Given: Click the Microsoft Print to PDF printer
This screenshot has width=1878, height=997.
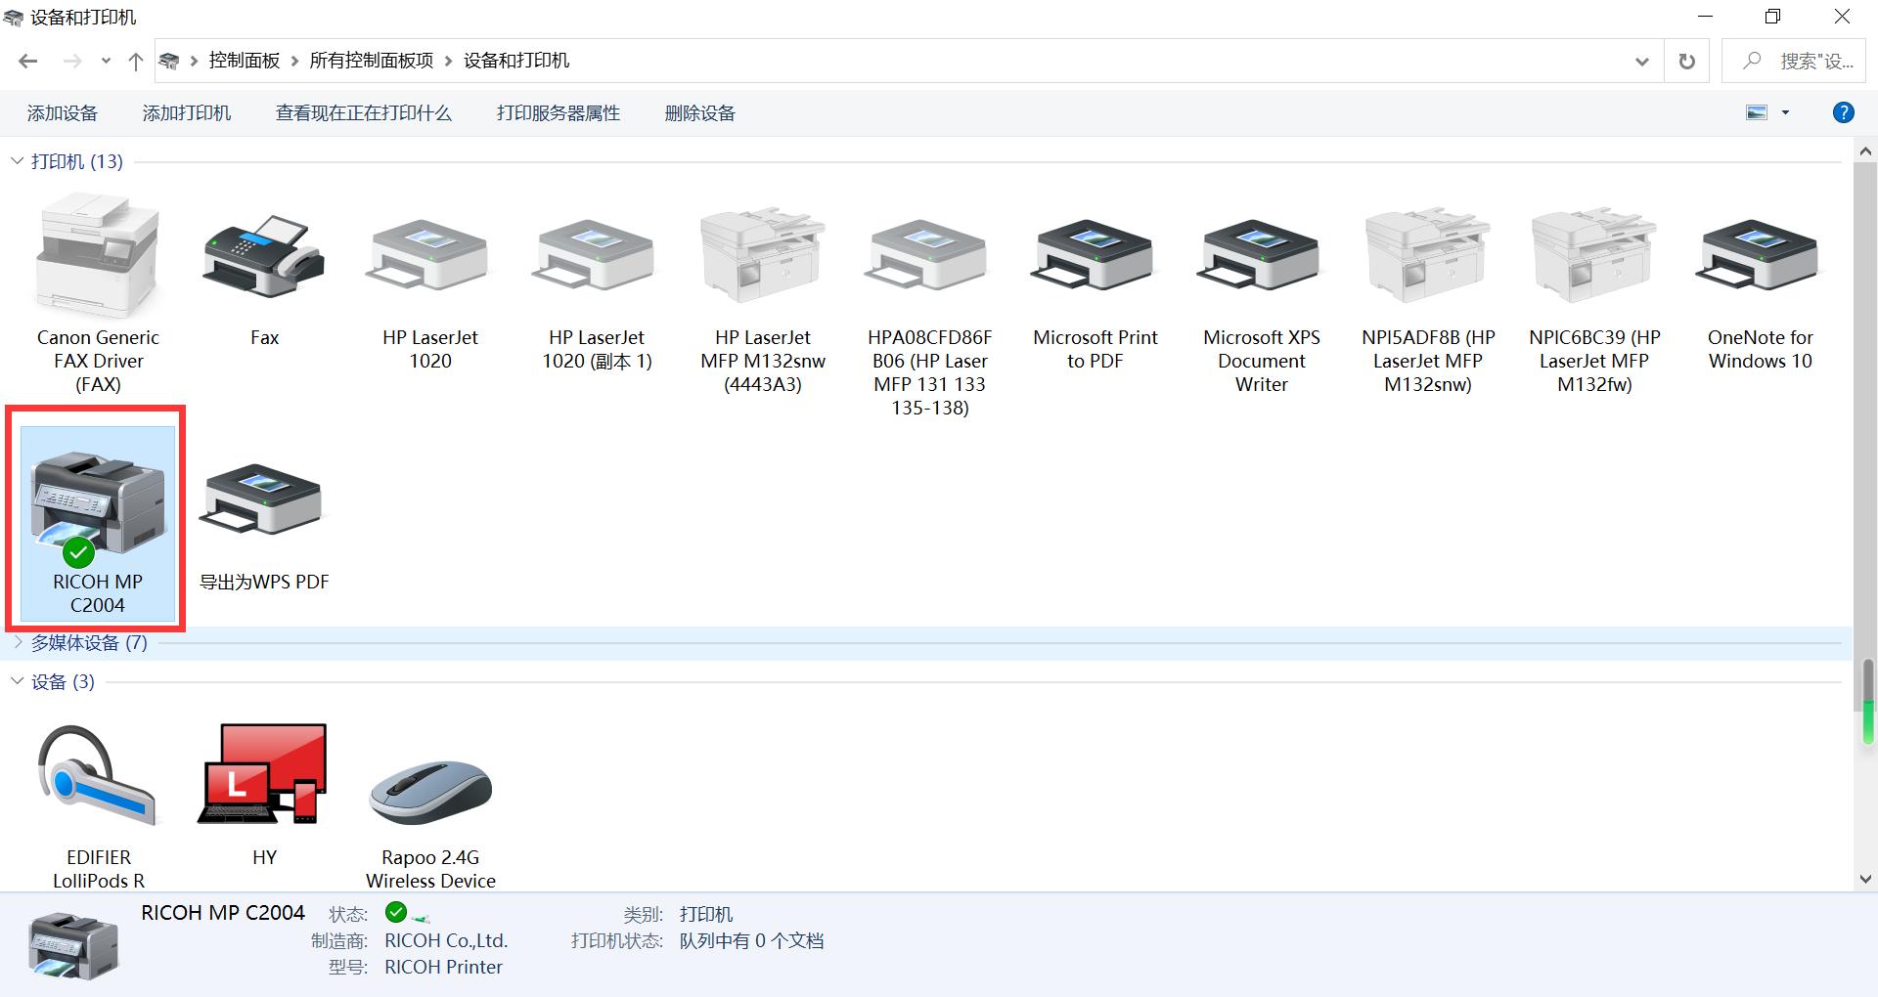Looking at the screenshot, I should tap(1094, 256).
